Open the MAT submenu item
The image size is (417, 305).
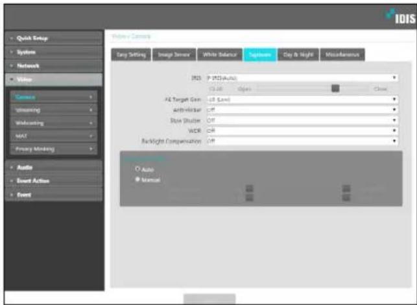pos(54,136)
